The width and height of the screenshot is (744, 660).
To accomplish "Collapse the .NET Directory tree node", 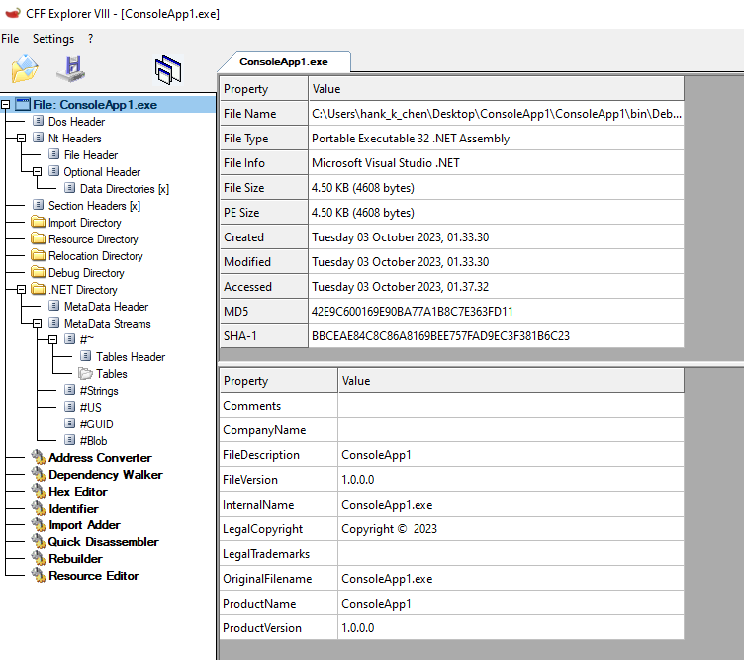I will [x=21, y=290].
